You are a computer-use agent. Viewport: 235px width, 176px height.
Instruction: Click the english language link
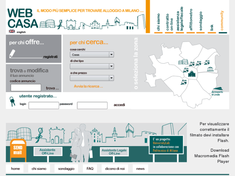21,32
